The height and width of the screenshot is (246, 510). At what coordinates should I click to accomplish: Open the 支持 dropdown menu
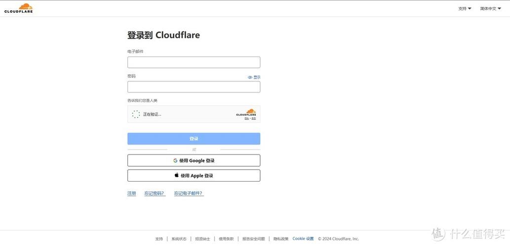point(465,9)
